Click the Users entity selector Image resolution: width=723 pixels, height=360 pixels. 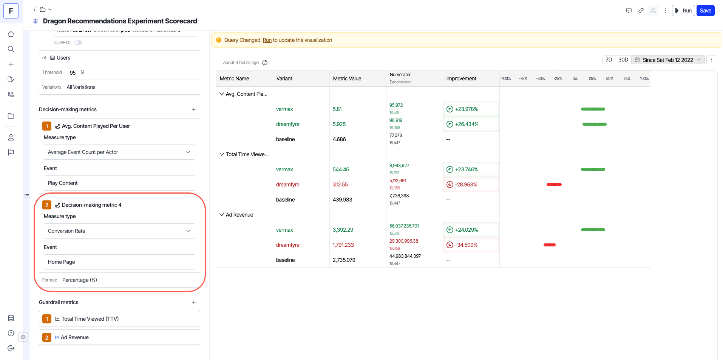60,58
